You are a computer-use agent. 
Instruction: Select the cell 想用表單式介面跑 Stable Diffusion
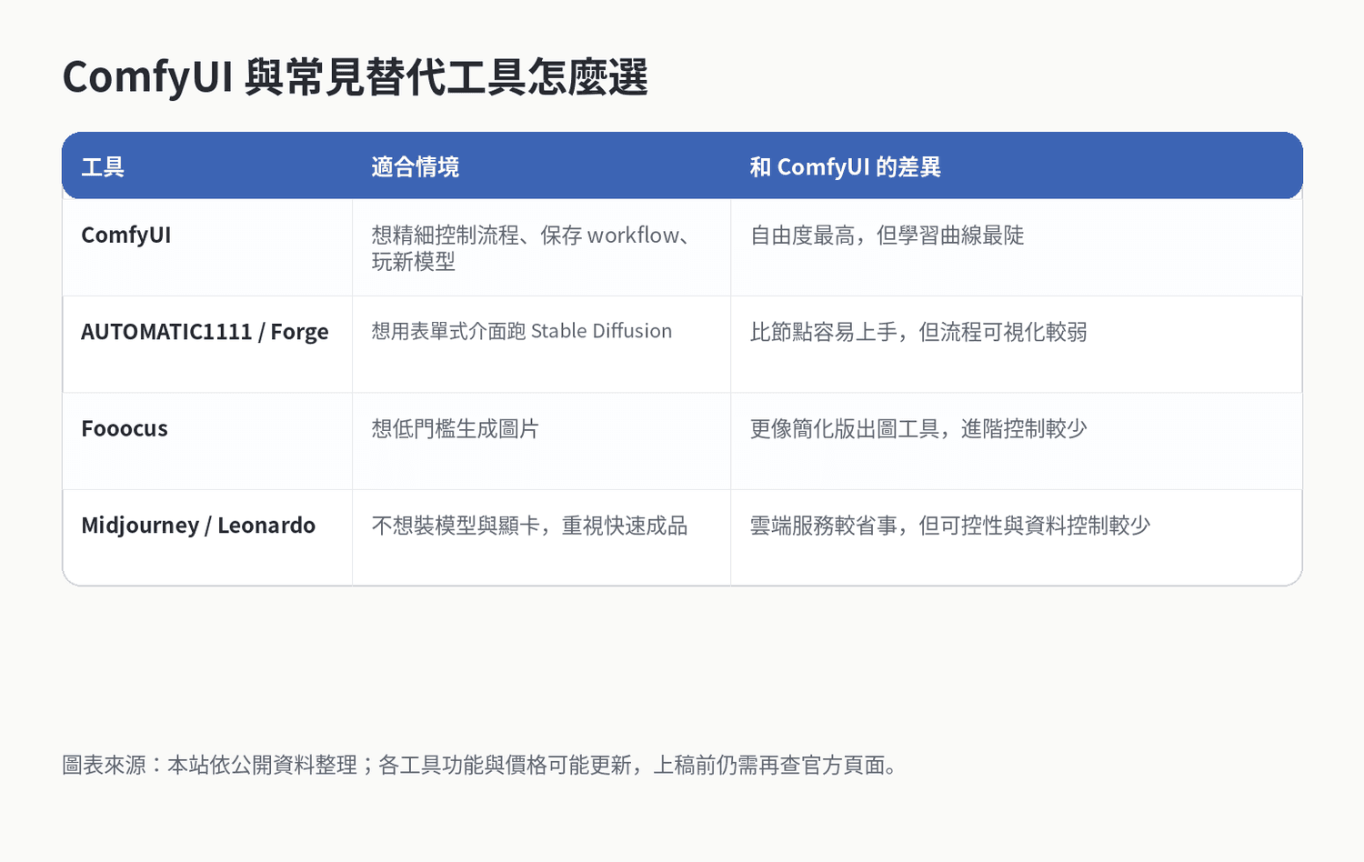click(x=521, y=331)
